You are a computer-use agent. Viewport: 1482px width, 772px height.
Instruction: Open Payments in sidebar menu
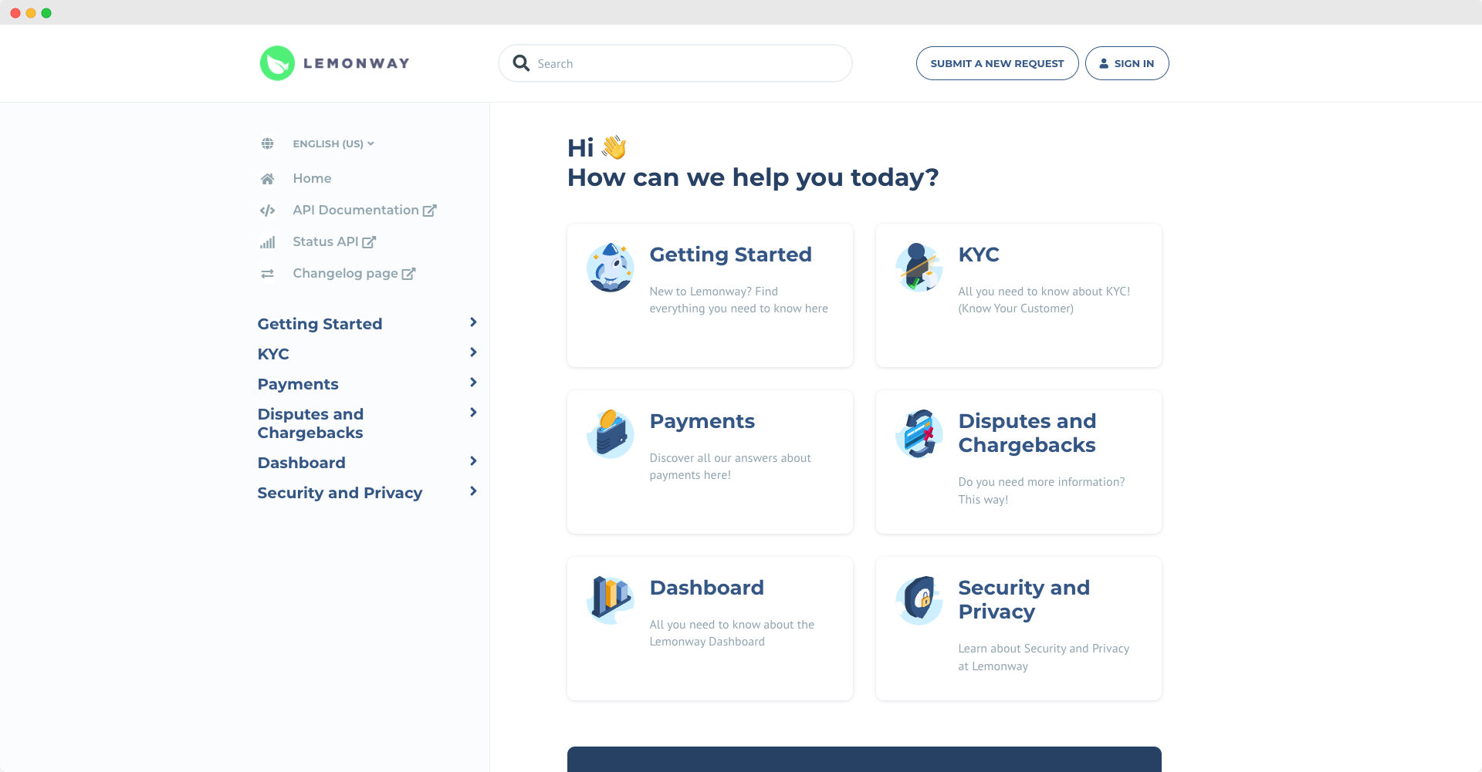click(298, 384)
